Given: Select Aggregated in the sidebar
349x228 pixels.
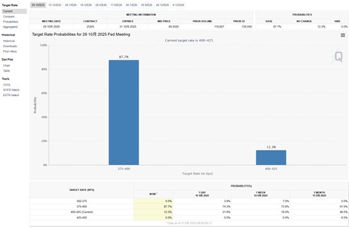Looking at the screenshot, I should 10,27.
